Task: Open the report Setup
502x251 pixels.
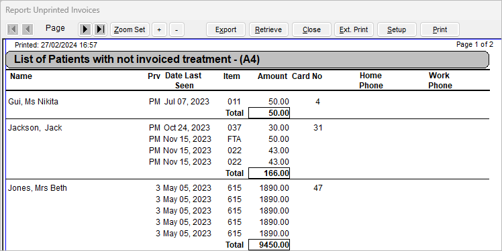Action: [x=397, y=29]
